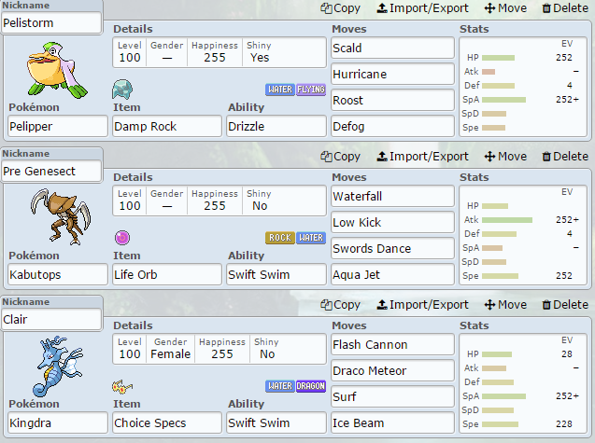
Task: Click Pelipper's Flying type badge
Action: [x=311, y=90]
